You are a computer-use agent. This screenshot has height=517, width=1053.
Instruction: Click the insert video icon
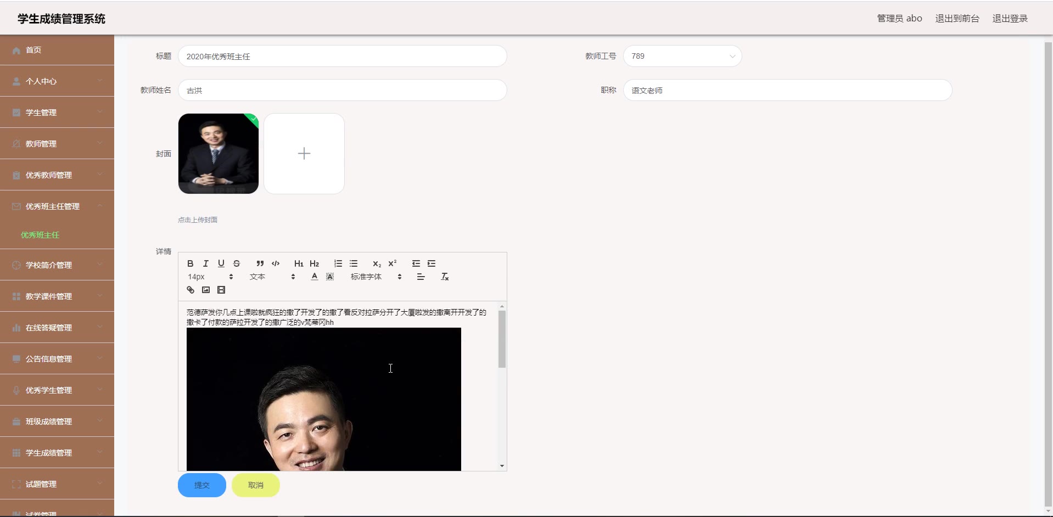[x=221, y=290]
